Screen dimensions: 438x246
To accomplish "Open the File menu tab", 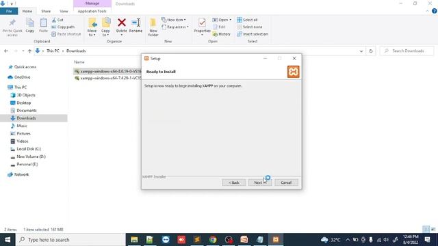I will pyautogui.click(x=9, y=11).
